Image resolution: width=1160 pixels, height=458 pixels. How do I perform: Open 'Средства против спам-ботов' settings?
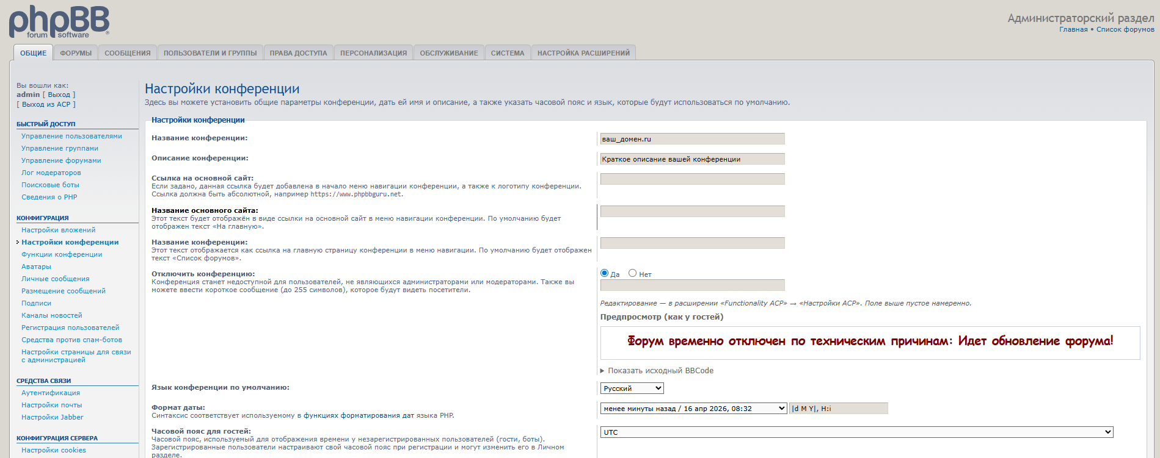click(71, 340)
